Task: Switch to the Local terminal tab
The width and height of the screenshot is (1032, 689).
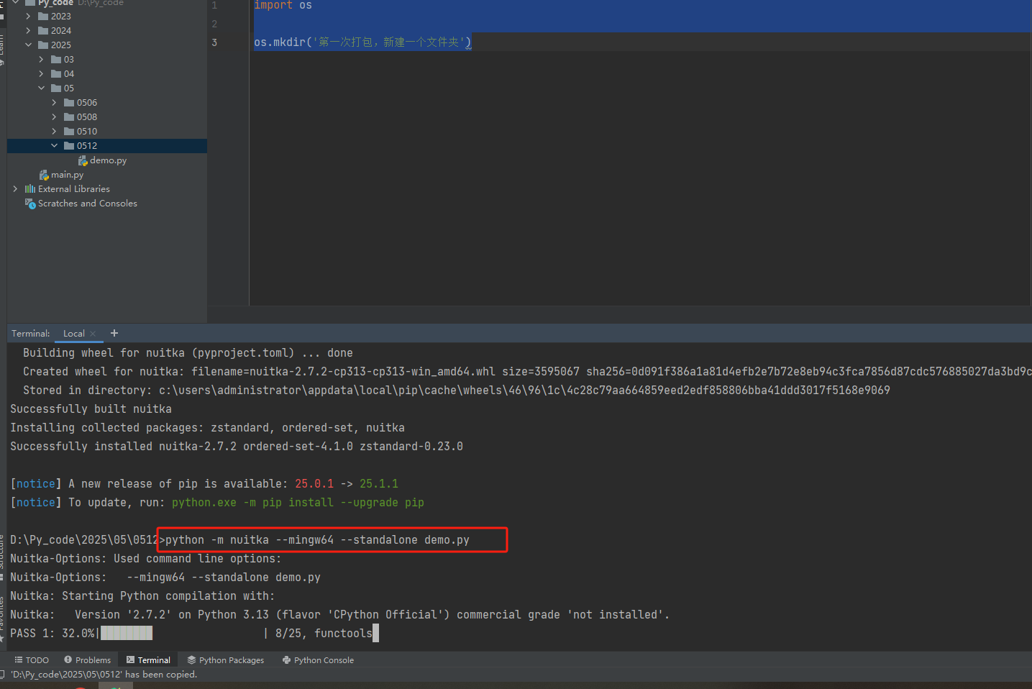Action: [x=73, y=333]
